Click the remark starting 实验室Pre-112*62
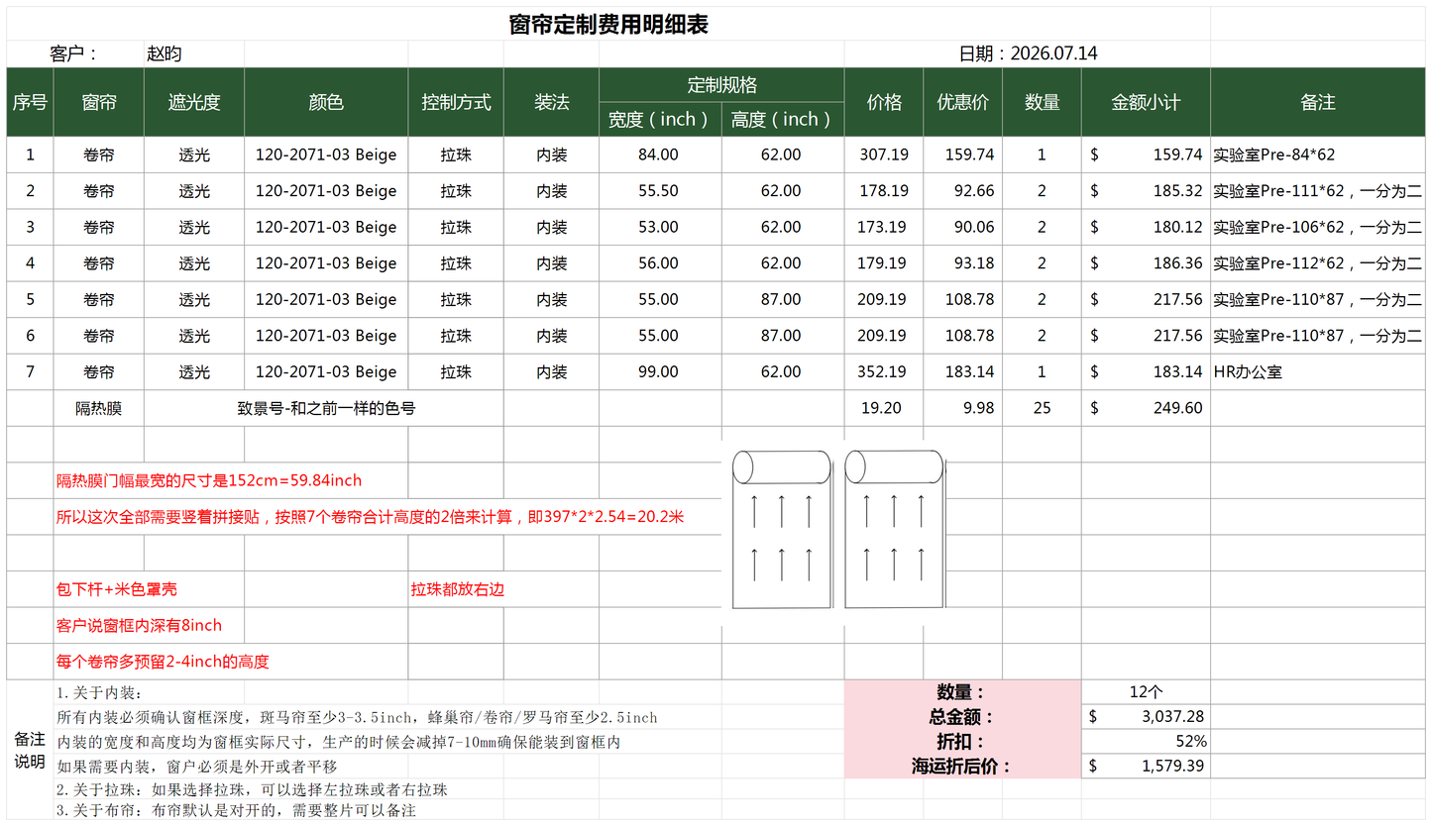1432x826 pixels. click(1318, 263)
